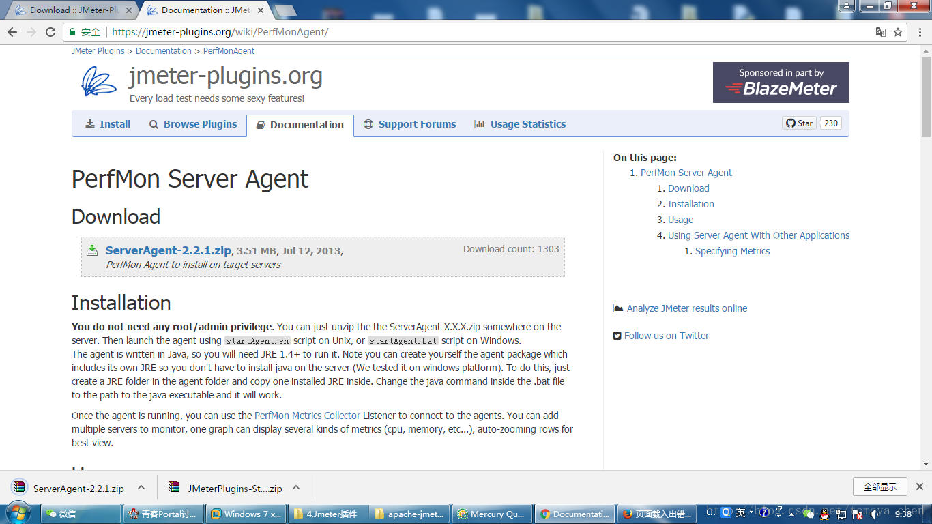
Task: Open the Windows 7 x... VMware taskbar item
Action: [x=246, y=514]
